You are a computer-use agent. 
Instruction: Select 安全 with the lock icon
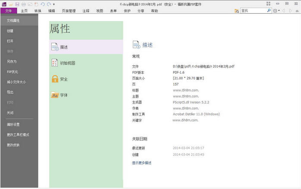coord(64,79)
